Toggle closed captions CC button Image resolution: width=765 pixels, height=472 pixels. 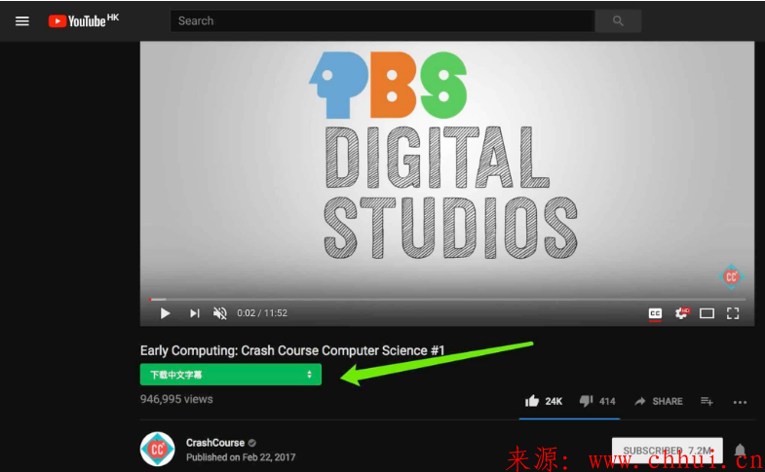(655, 313)
